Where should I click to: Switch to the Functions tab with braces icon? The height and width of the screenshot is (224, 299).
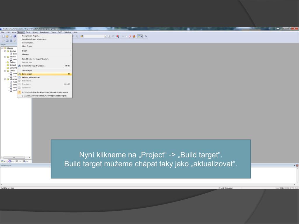click(x=19, y=161)
